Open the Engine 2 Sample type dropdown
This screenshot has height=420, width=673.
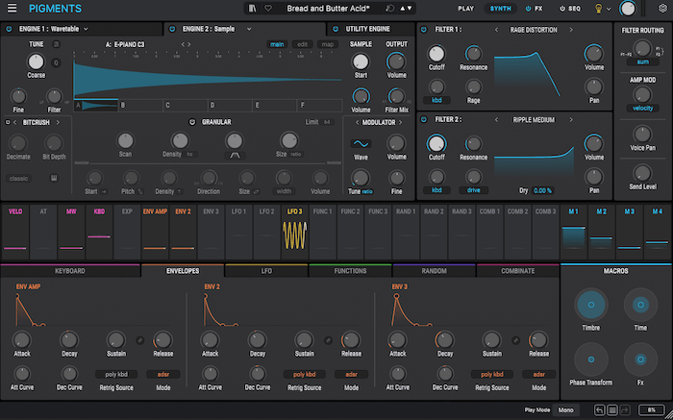248,29
